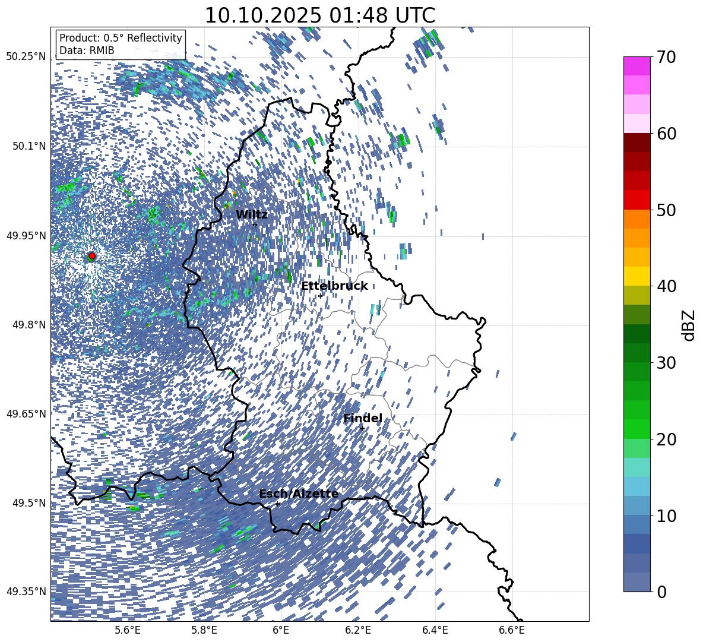703x642 pixels.
Task: Click the 0 value on the colorbar
Action: tap(662, 592)
